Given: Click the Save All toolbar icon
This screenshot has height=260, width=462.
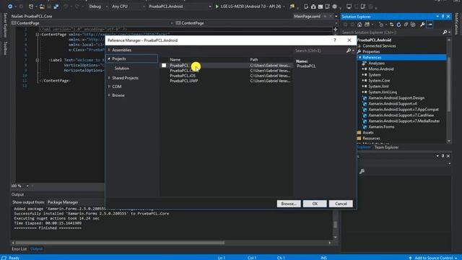Looking at the screenshot, I should pyautogui.click(x=56, y=6).
